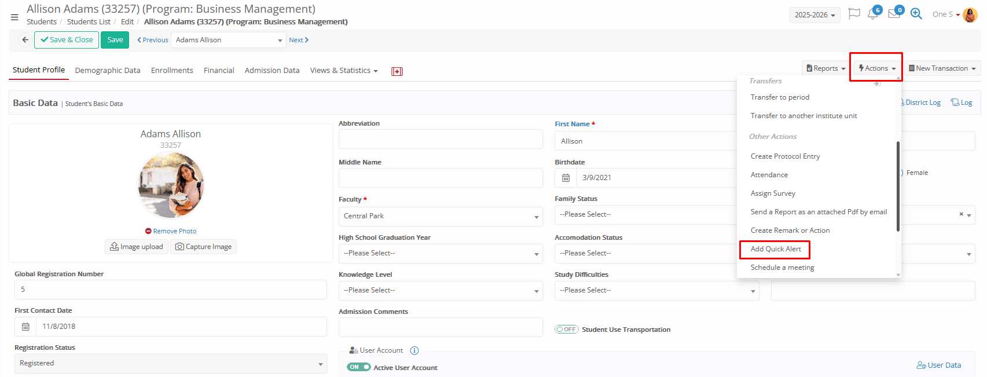This screenshot has height=377, width=987.
Task: Open the notifications bell icon
Action: tap(872, 14)
